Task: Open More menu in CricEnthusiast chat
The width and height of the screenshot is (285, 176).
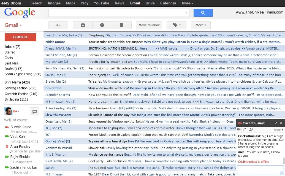Action: 278,129
